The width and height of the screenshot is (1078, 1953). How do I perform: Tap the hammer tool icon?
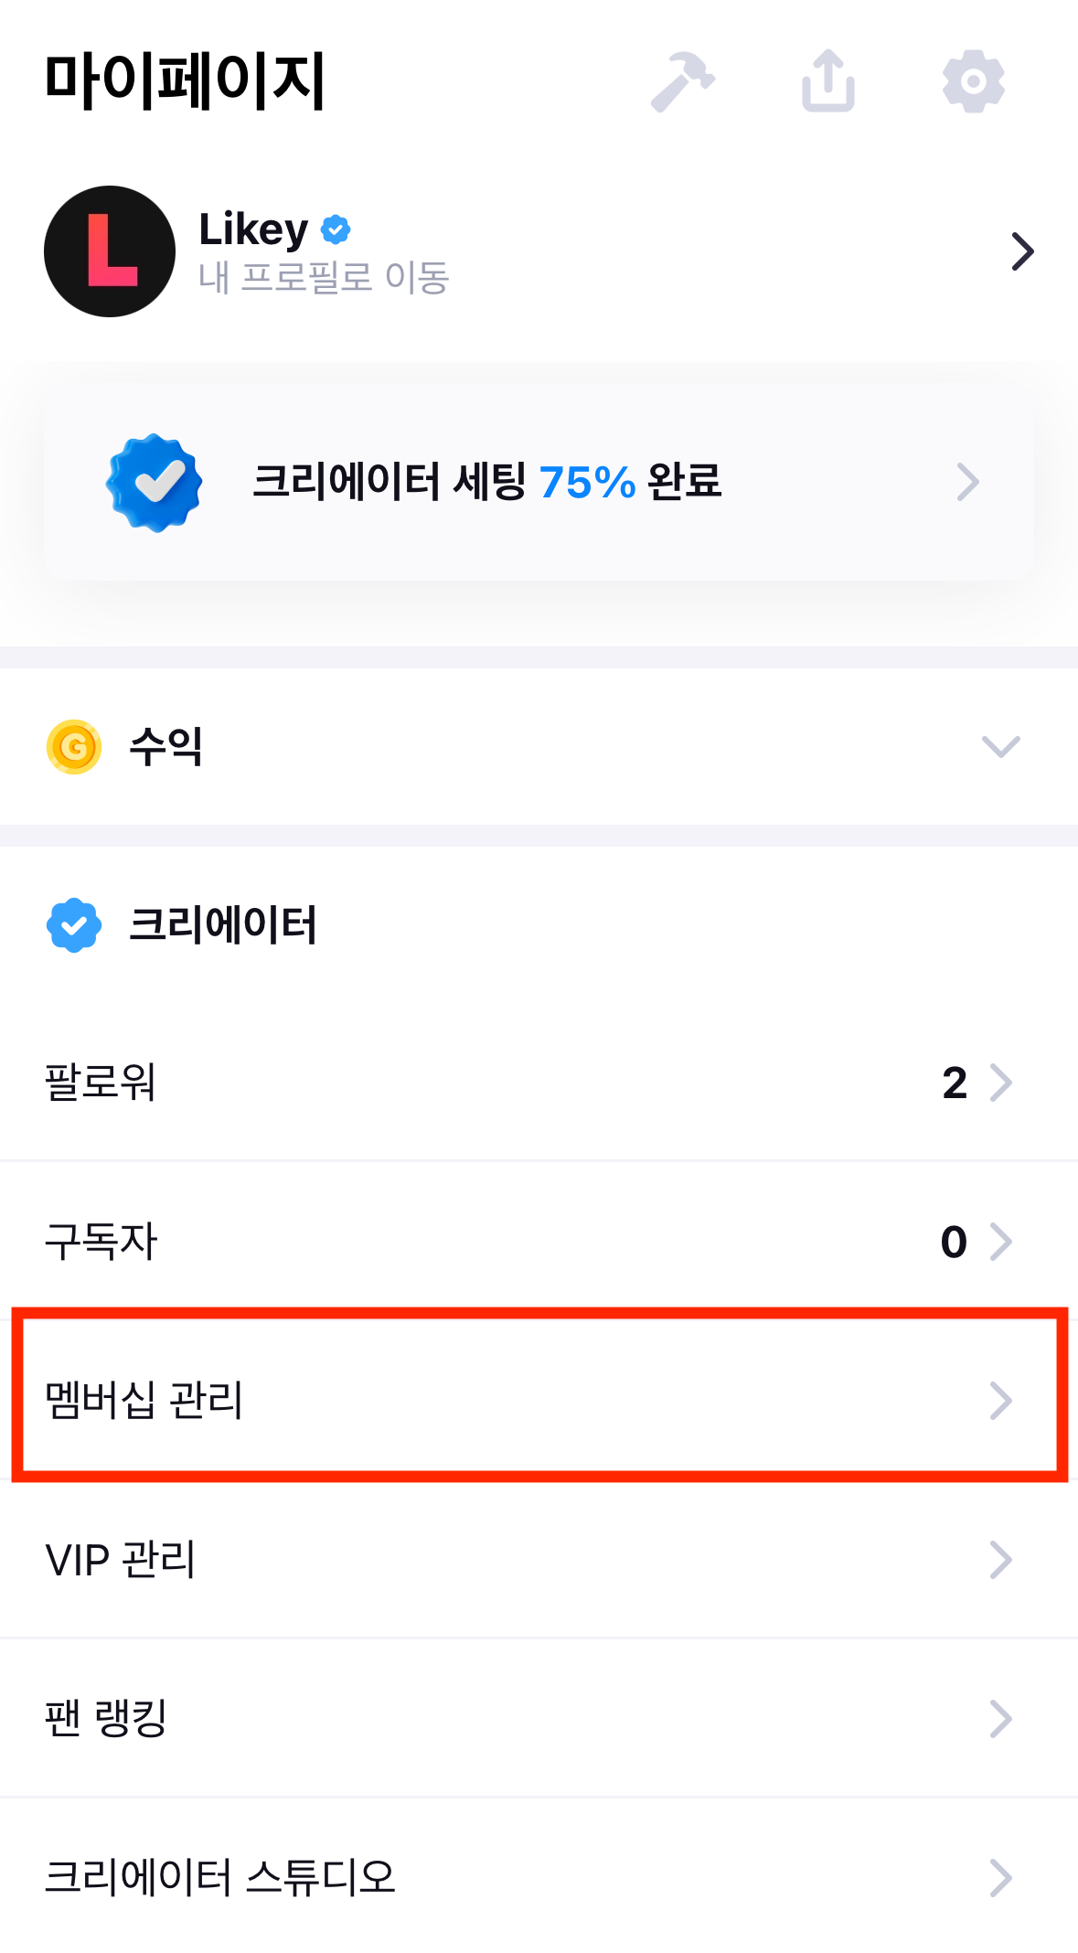[683, 82]
